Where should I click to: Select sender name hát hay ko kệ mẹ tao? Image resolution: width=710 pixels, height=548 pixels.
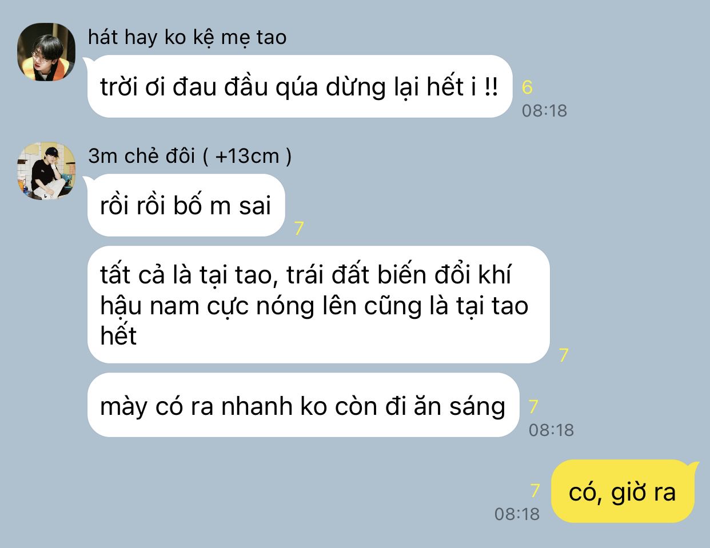(188, 38)
